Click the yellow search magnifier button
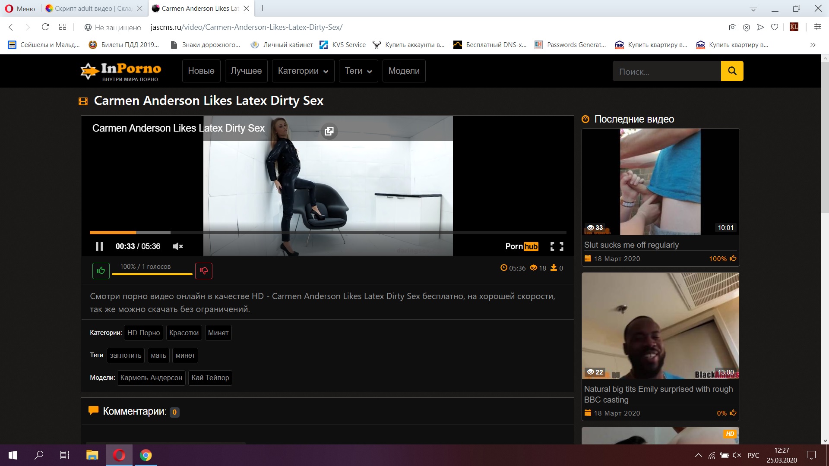Viewport: 829px width, 466px height. point(732,71)
